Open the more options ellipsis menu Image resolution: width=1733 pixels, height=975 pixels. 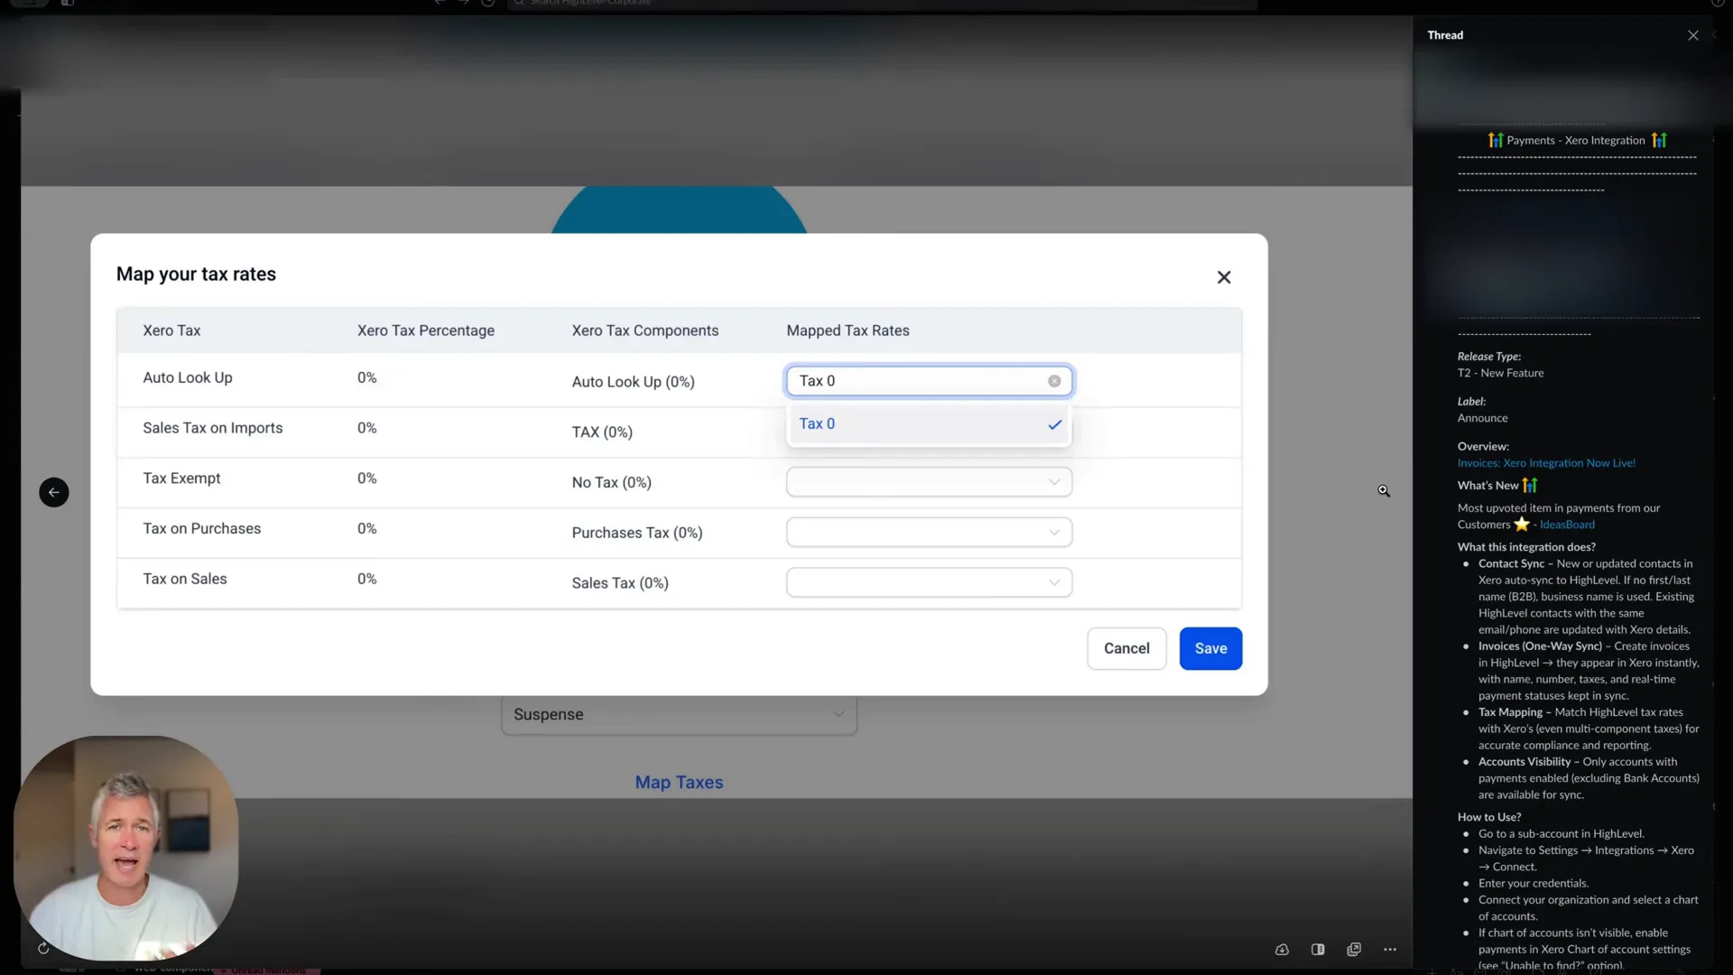pyautogui.click(x=1390, y=949)
